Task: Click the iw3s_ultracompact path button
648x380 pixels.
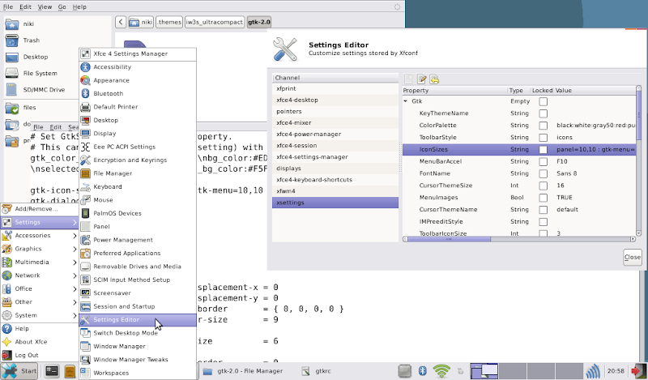Action: (214, 22)
